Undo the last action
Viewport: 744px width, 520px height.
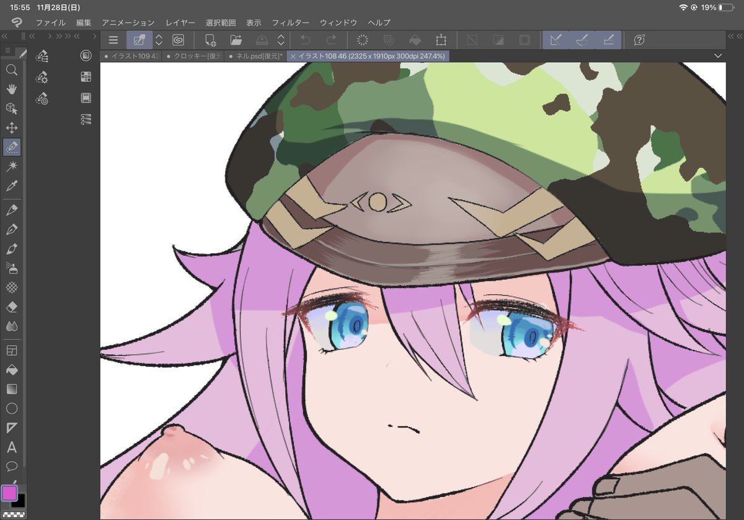pyautogui.click(x=306, y=40)
